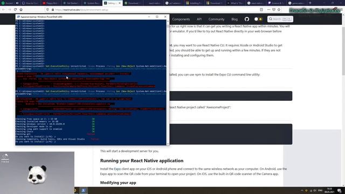The height and width of the screenshot is (194, 345).
Task: Maximize the PowerShell window
Action: (x=157, y=17)
